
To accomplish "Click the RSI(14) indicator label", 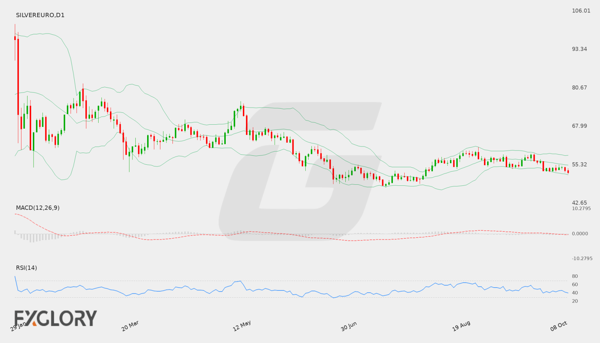I will point(26,268).
